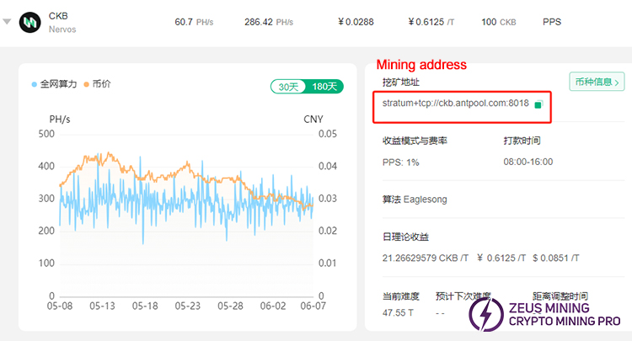Click the 100 CKB value
Image resolution: width=632 pixels, height=341 pixels.
[499, 22]
